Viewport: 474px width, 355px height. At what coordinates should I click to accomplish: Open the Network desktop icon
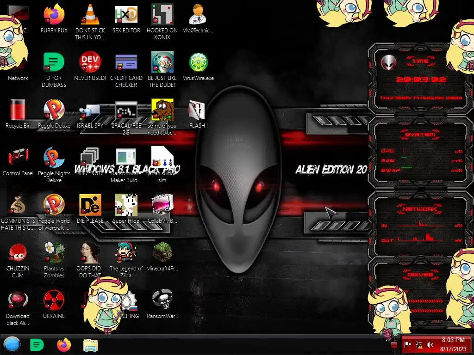18,78
